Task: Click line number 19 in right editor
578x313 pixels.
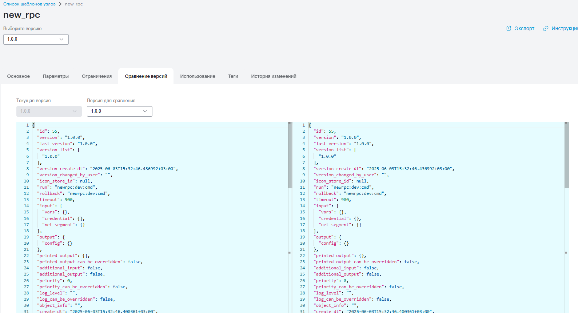Action: coord(302,237)
